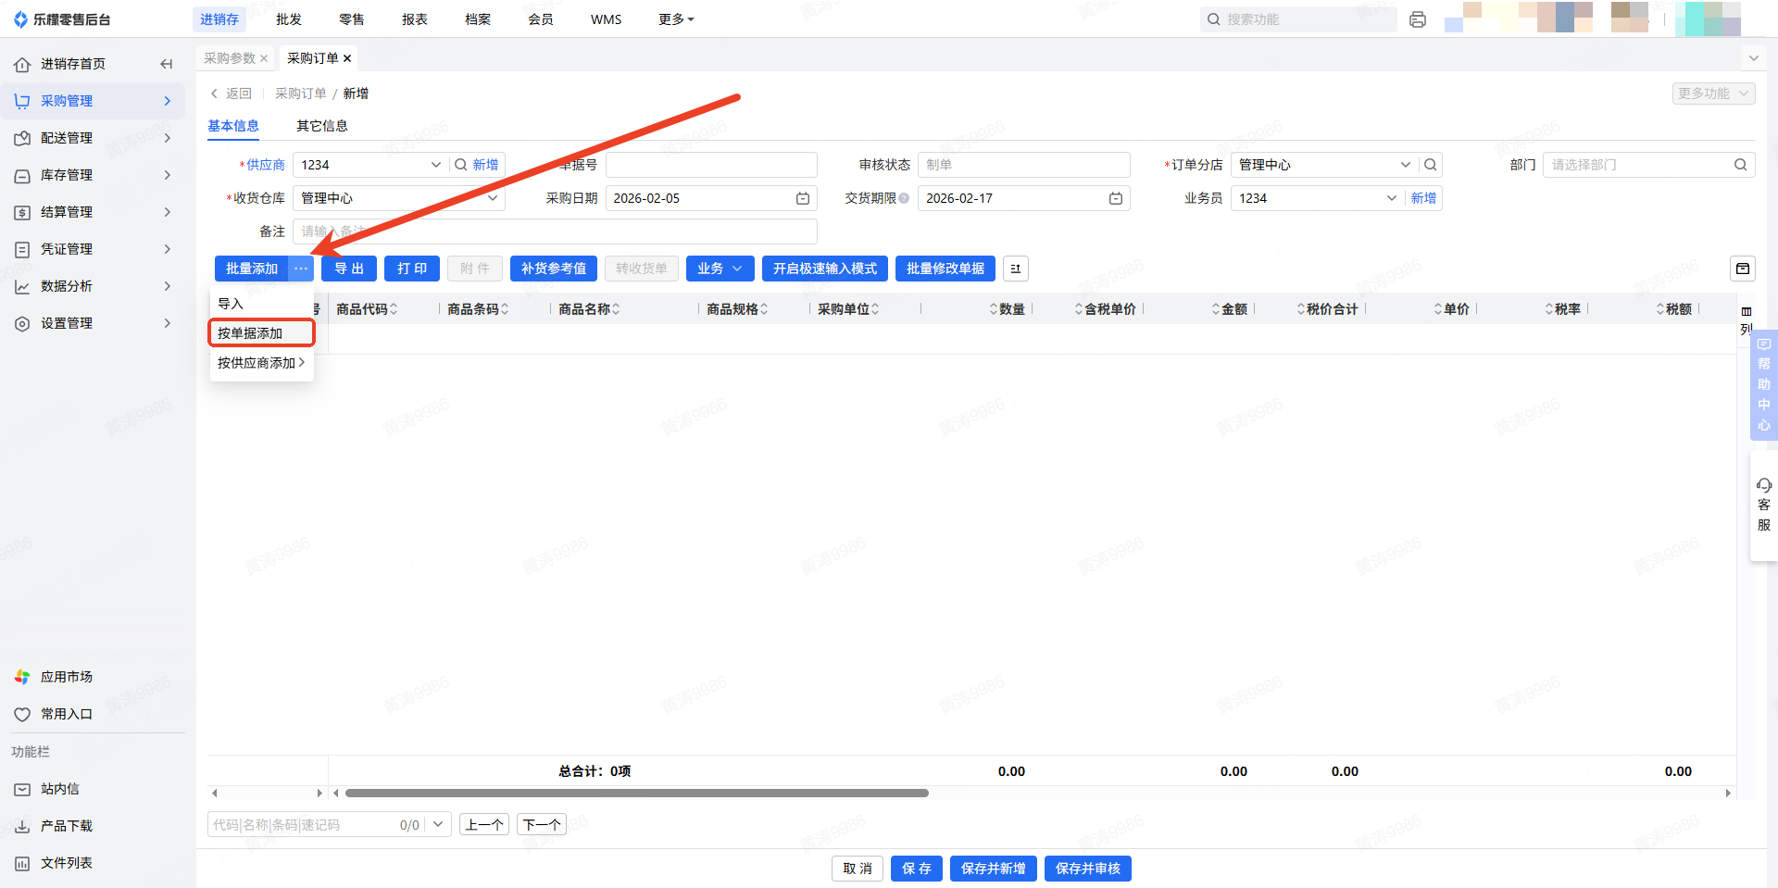
Task: Click the 导出 button
Action: click(349, 269)
